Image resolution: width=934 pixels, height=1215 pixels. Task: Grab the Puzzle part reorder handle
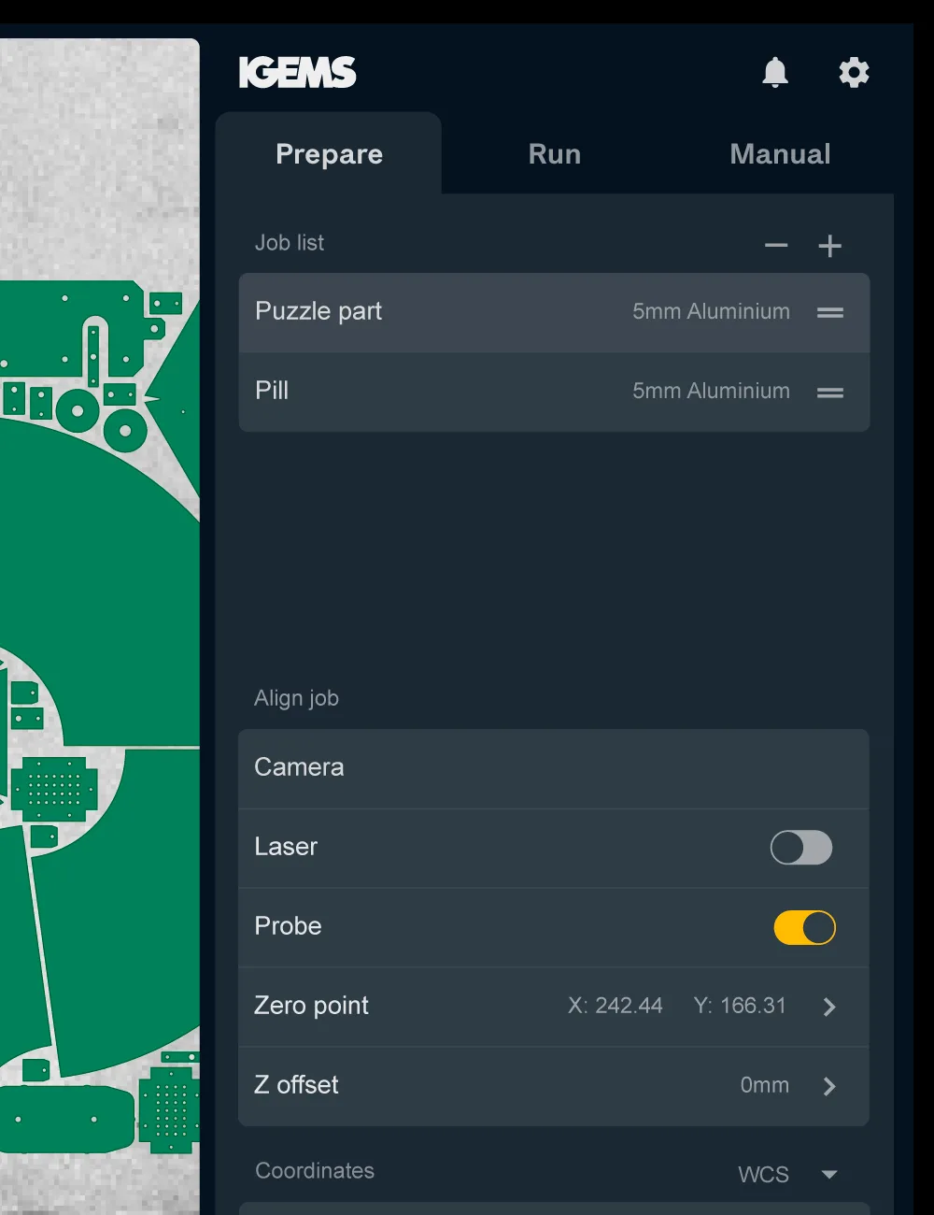[x=829, y=313]
